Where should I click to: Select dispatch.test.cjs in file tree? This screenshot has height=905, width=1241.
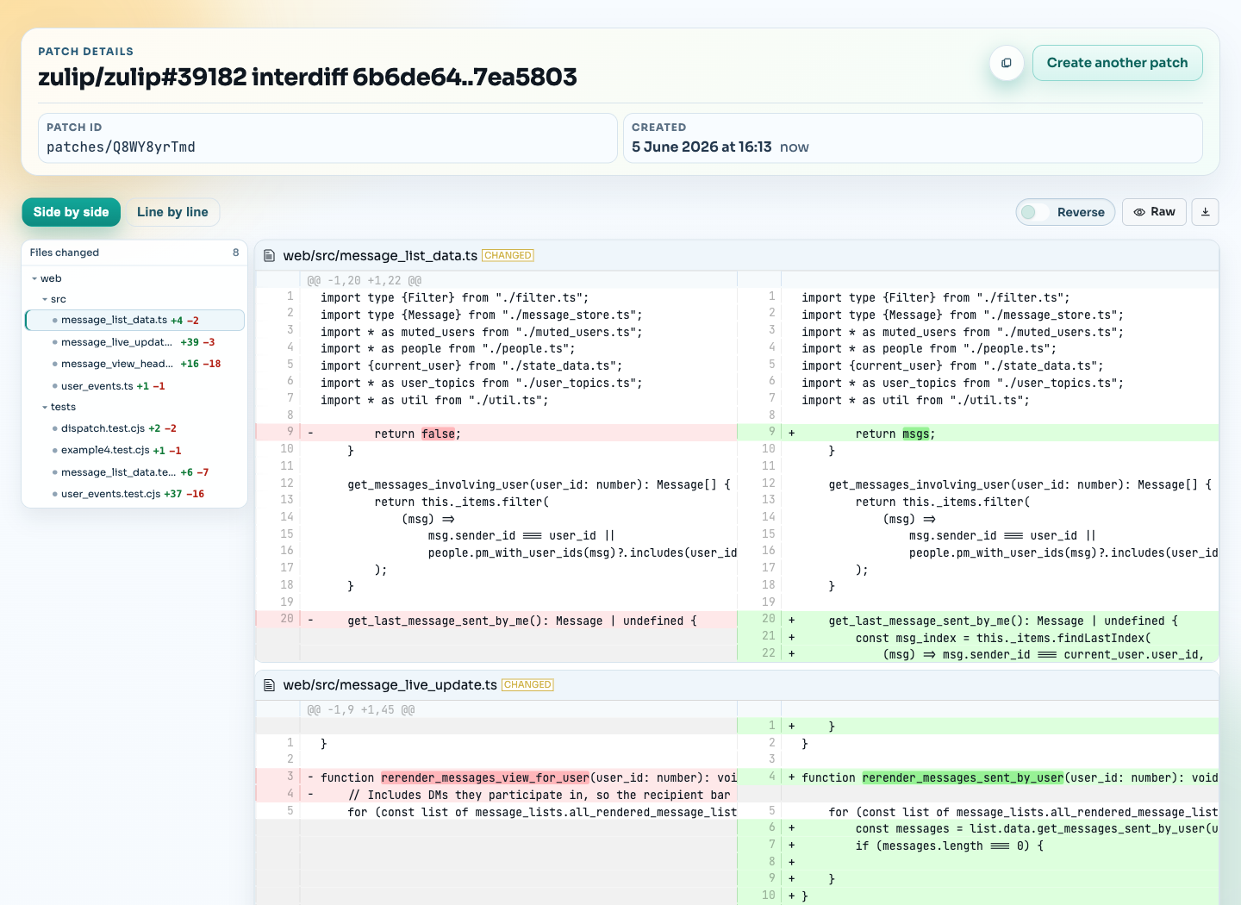[x=135, y=428]
